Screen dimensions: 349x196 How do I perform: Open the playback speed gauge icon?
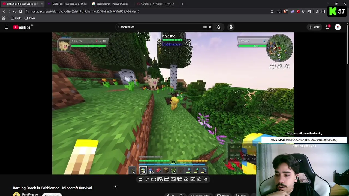(x=186, y=179)
